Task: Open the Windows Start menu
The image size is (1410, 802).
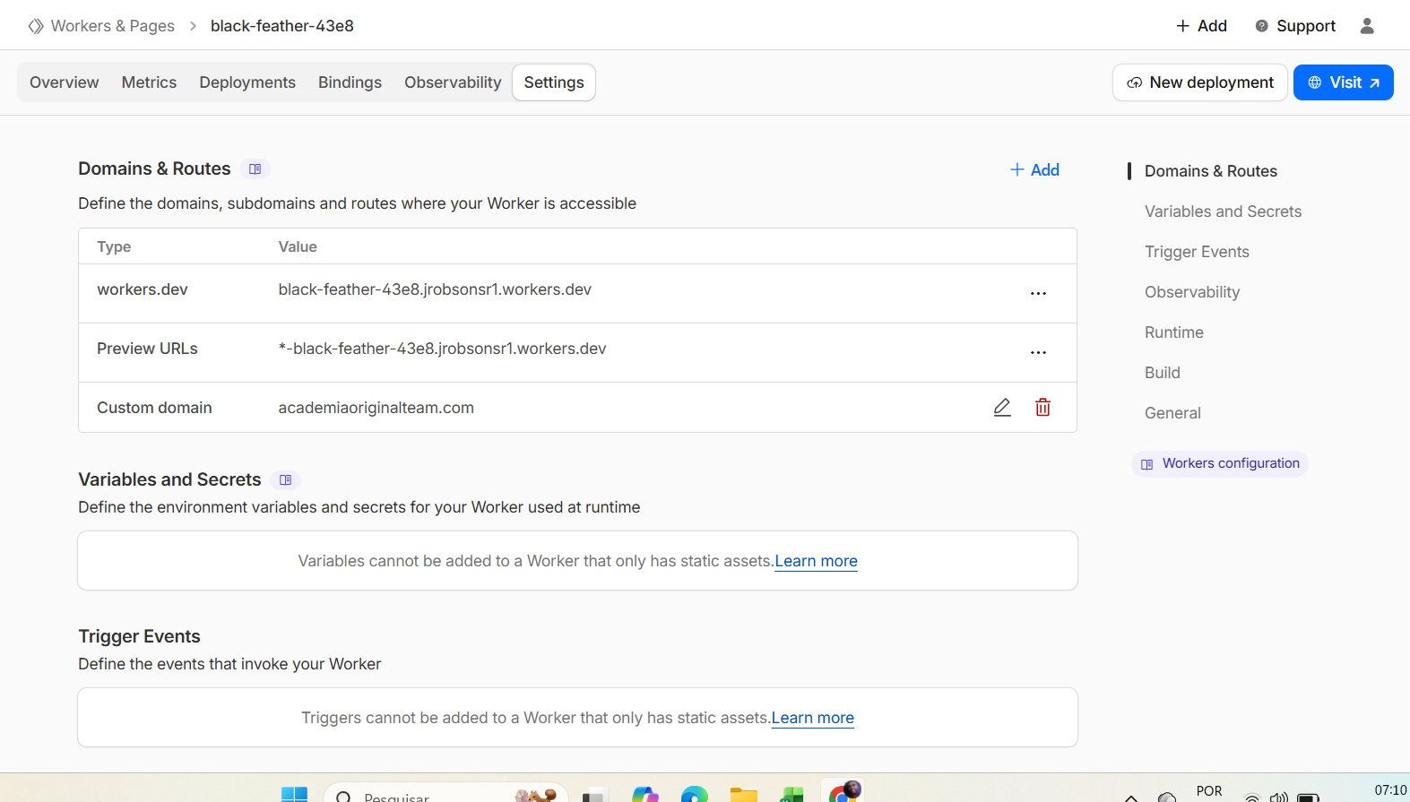Action: [294, 794]
